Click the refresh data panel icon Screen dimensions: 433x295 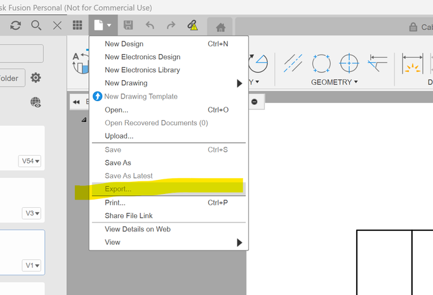(x=15, y=25)
